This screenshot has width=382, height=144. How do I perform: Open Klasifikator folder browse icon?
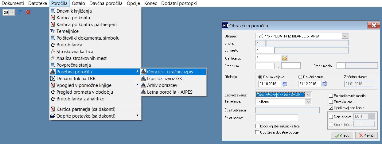[x=284, y=58]
